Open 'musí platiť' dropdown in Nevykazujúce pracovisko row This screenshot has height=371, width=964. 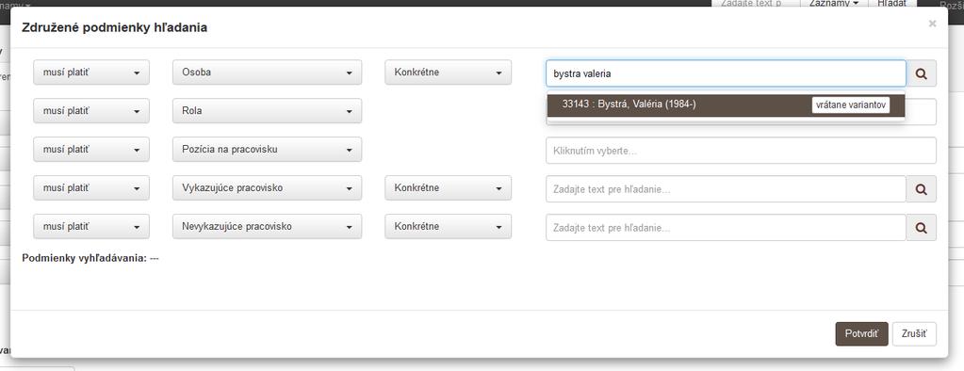point(91,226)
